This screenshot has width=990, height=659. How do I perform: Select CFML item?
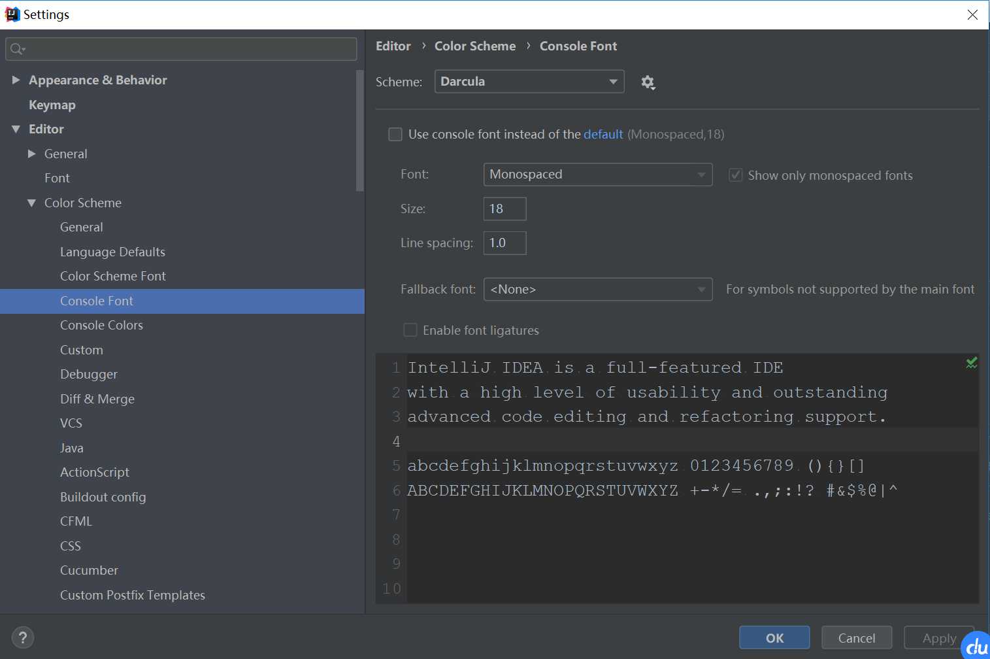[x=76, y=521]
